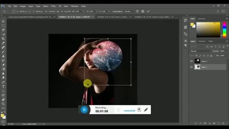Open the Filter menu
Image resolution: width=229 pixels, height=129 pixels.
53,6
